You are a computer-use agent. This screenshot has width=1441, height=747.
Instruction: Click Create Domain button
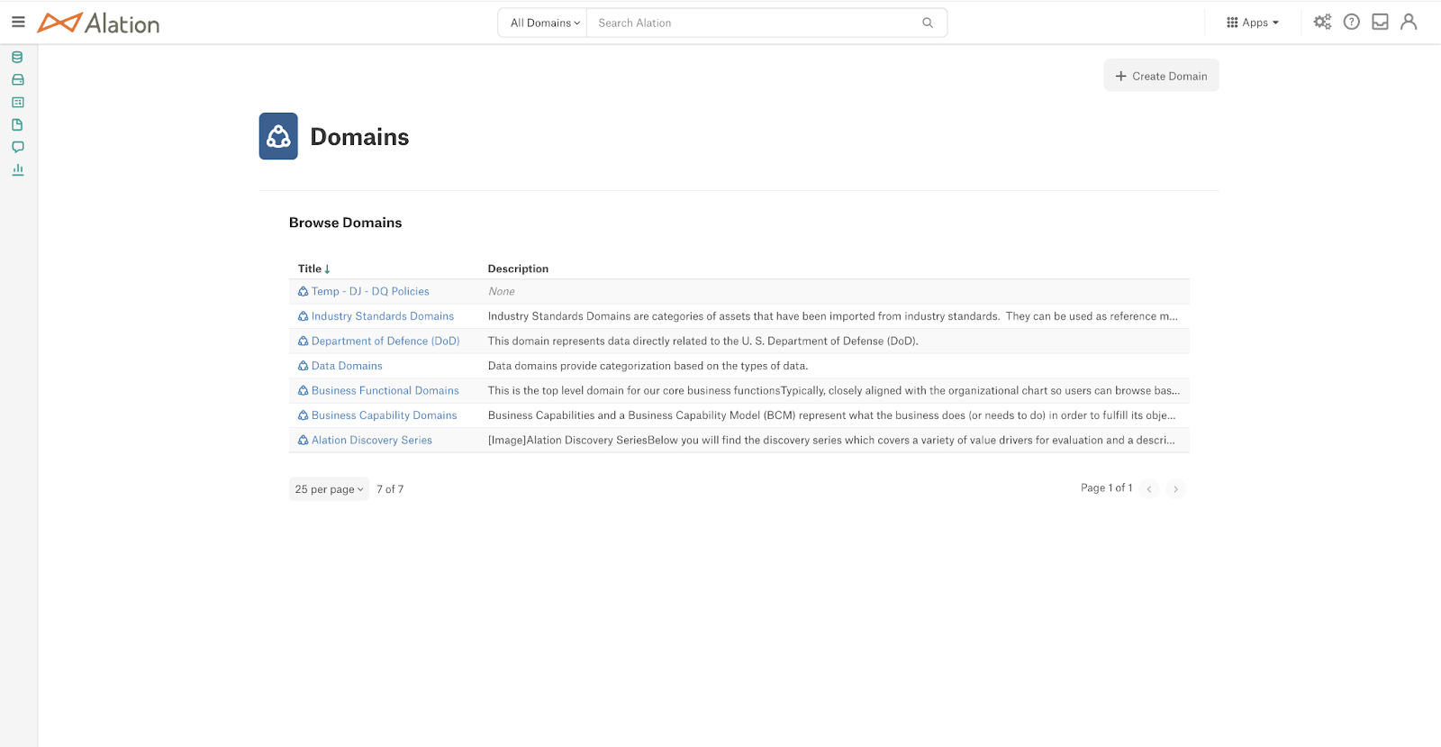[x=1161, y=76]
